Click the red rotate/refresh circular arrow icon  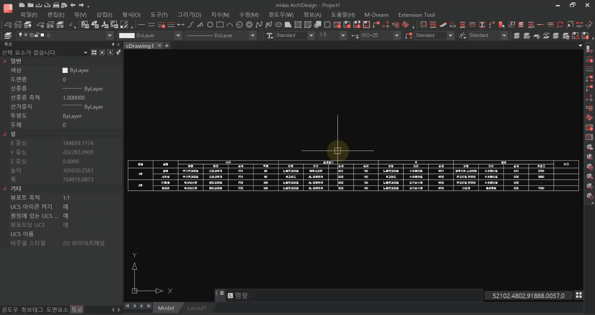[560, 25]
